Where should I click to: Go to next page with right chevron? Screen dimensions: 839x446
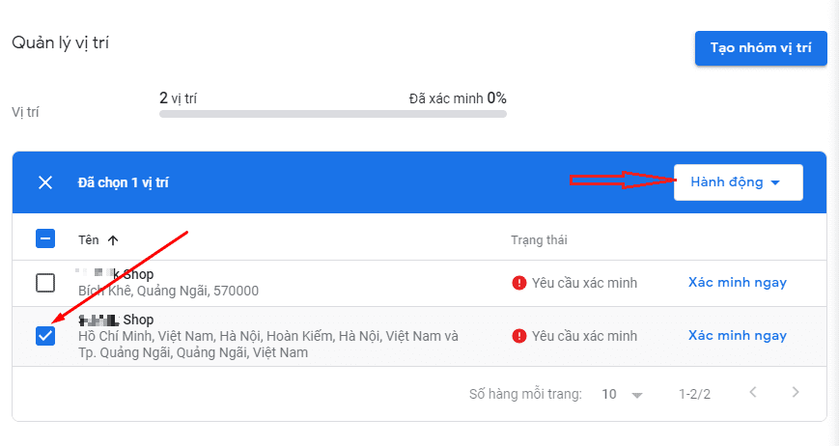(x=796, y=393)
